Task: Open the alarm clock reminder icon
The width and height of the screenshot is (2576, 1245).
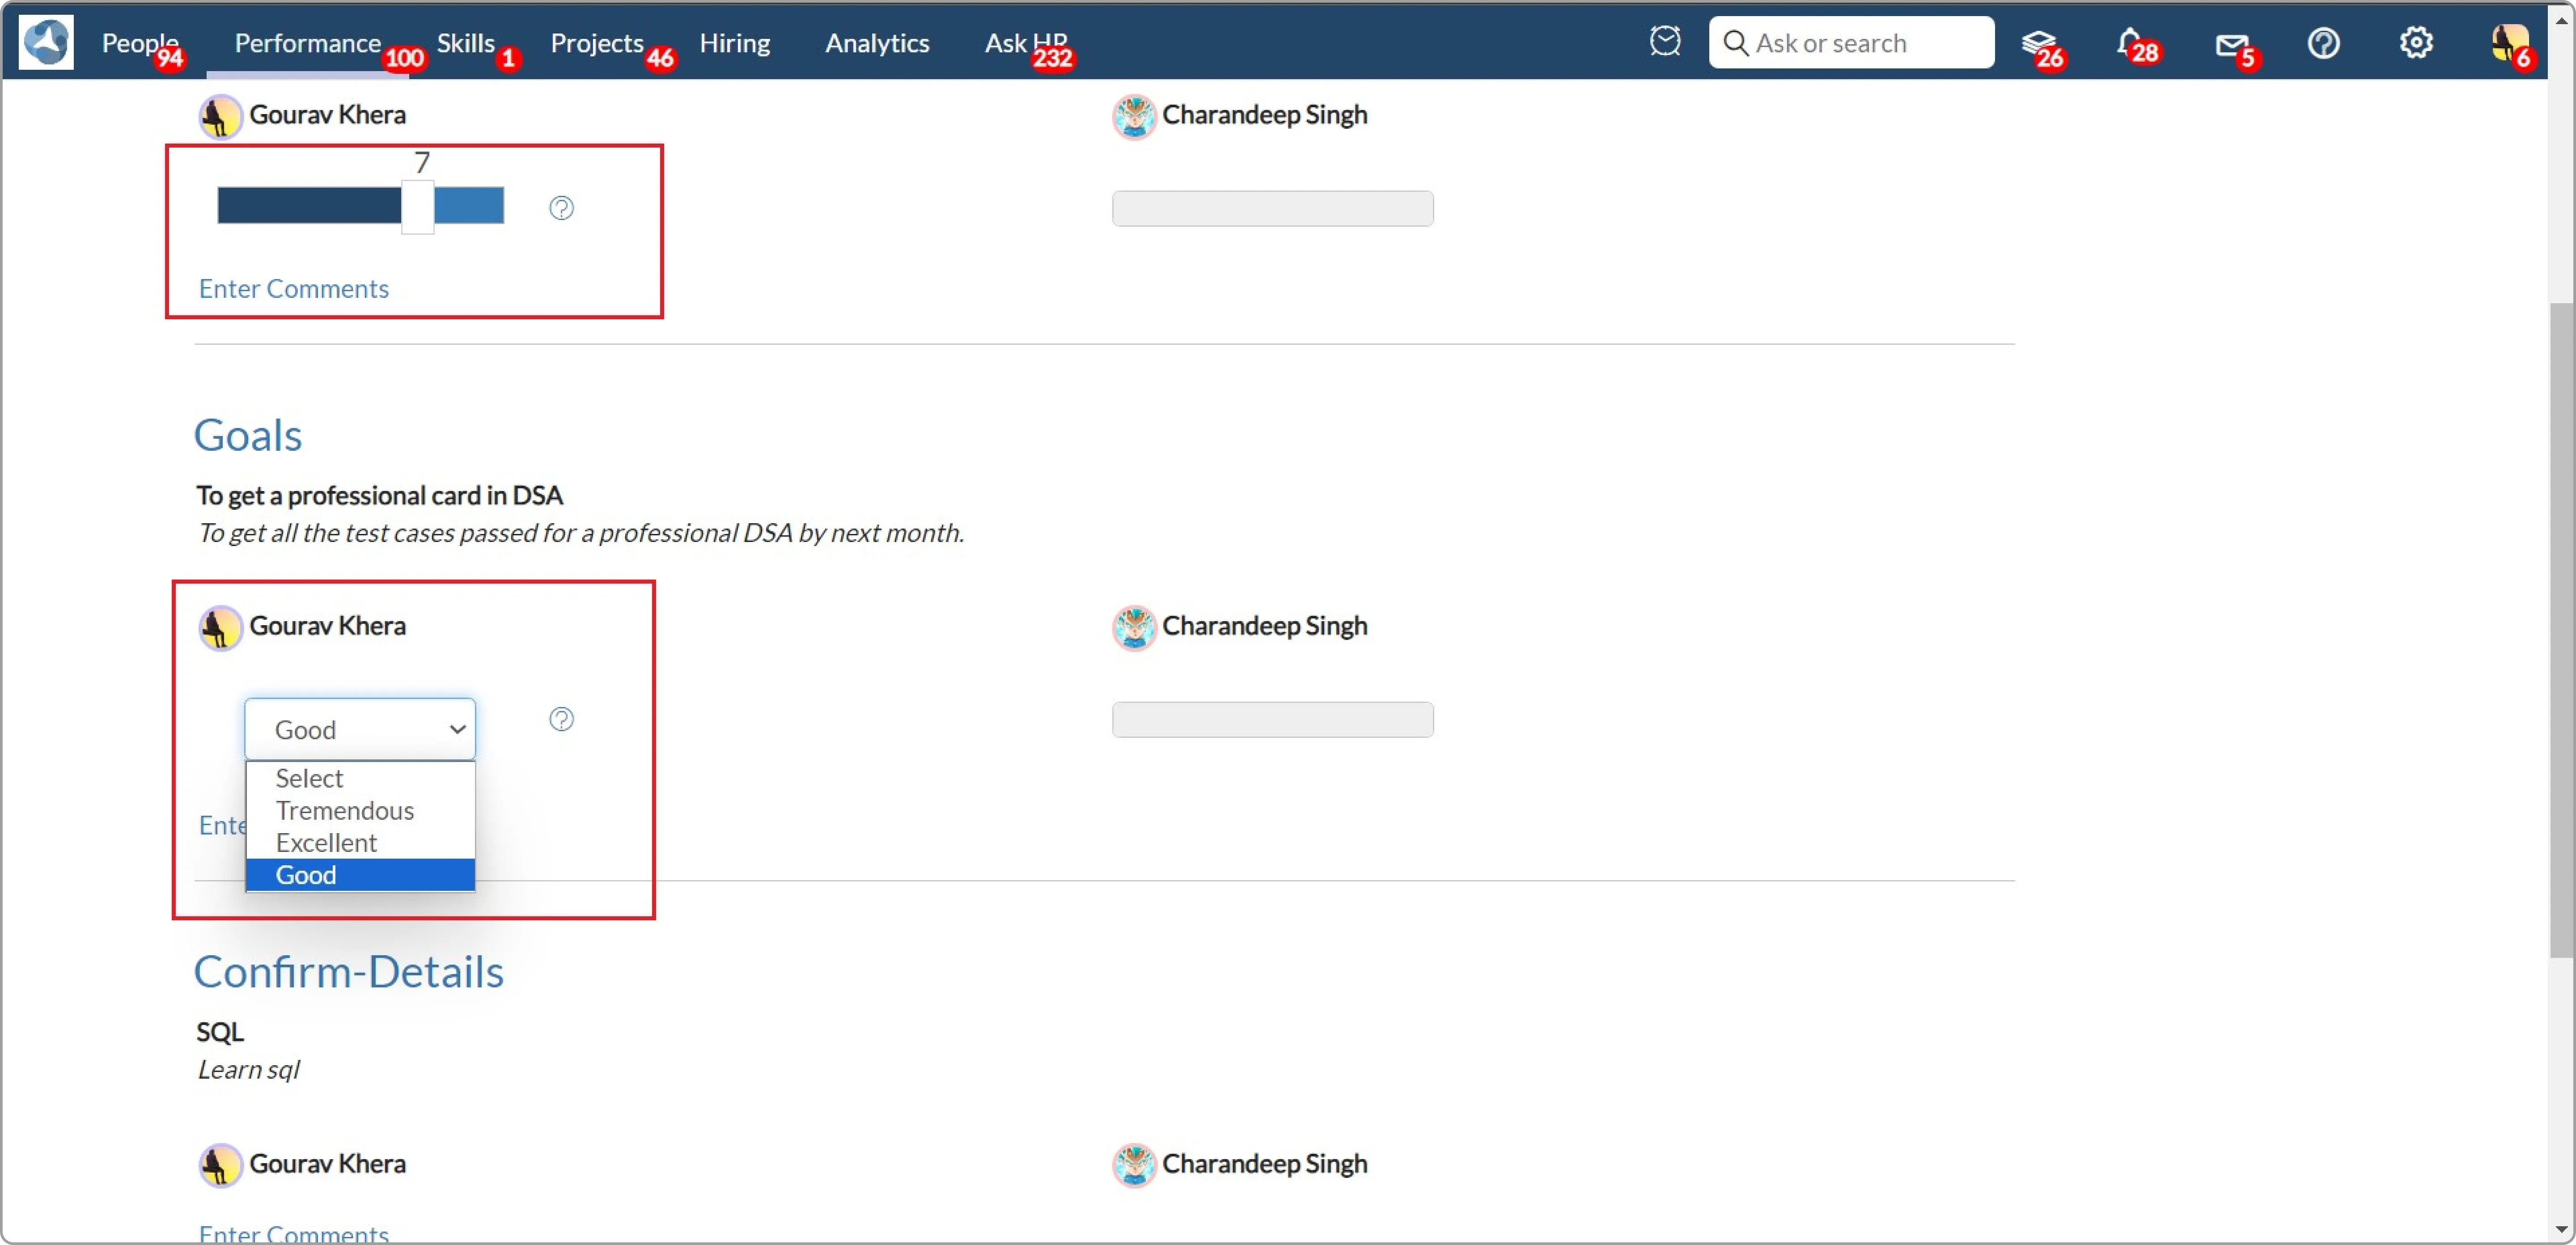Action: [1665, 42]
